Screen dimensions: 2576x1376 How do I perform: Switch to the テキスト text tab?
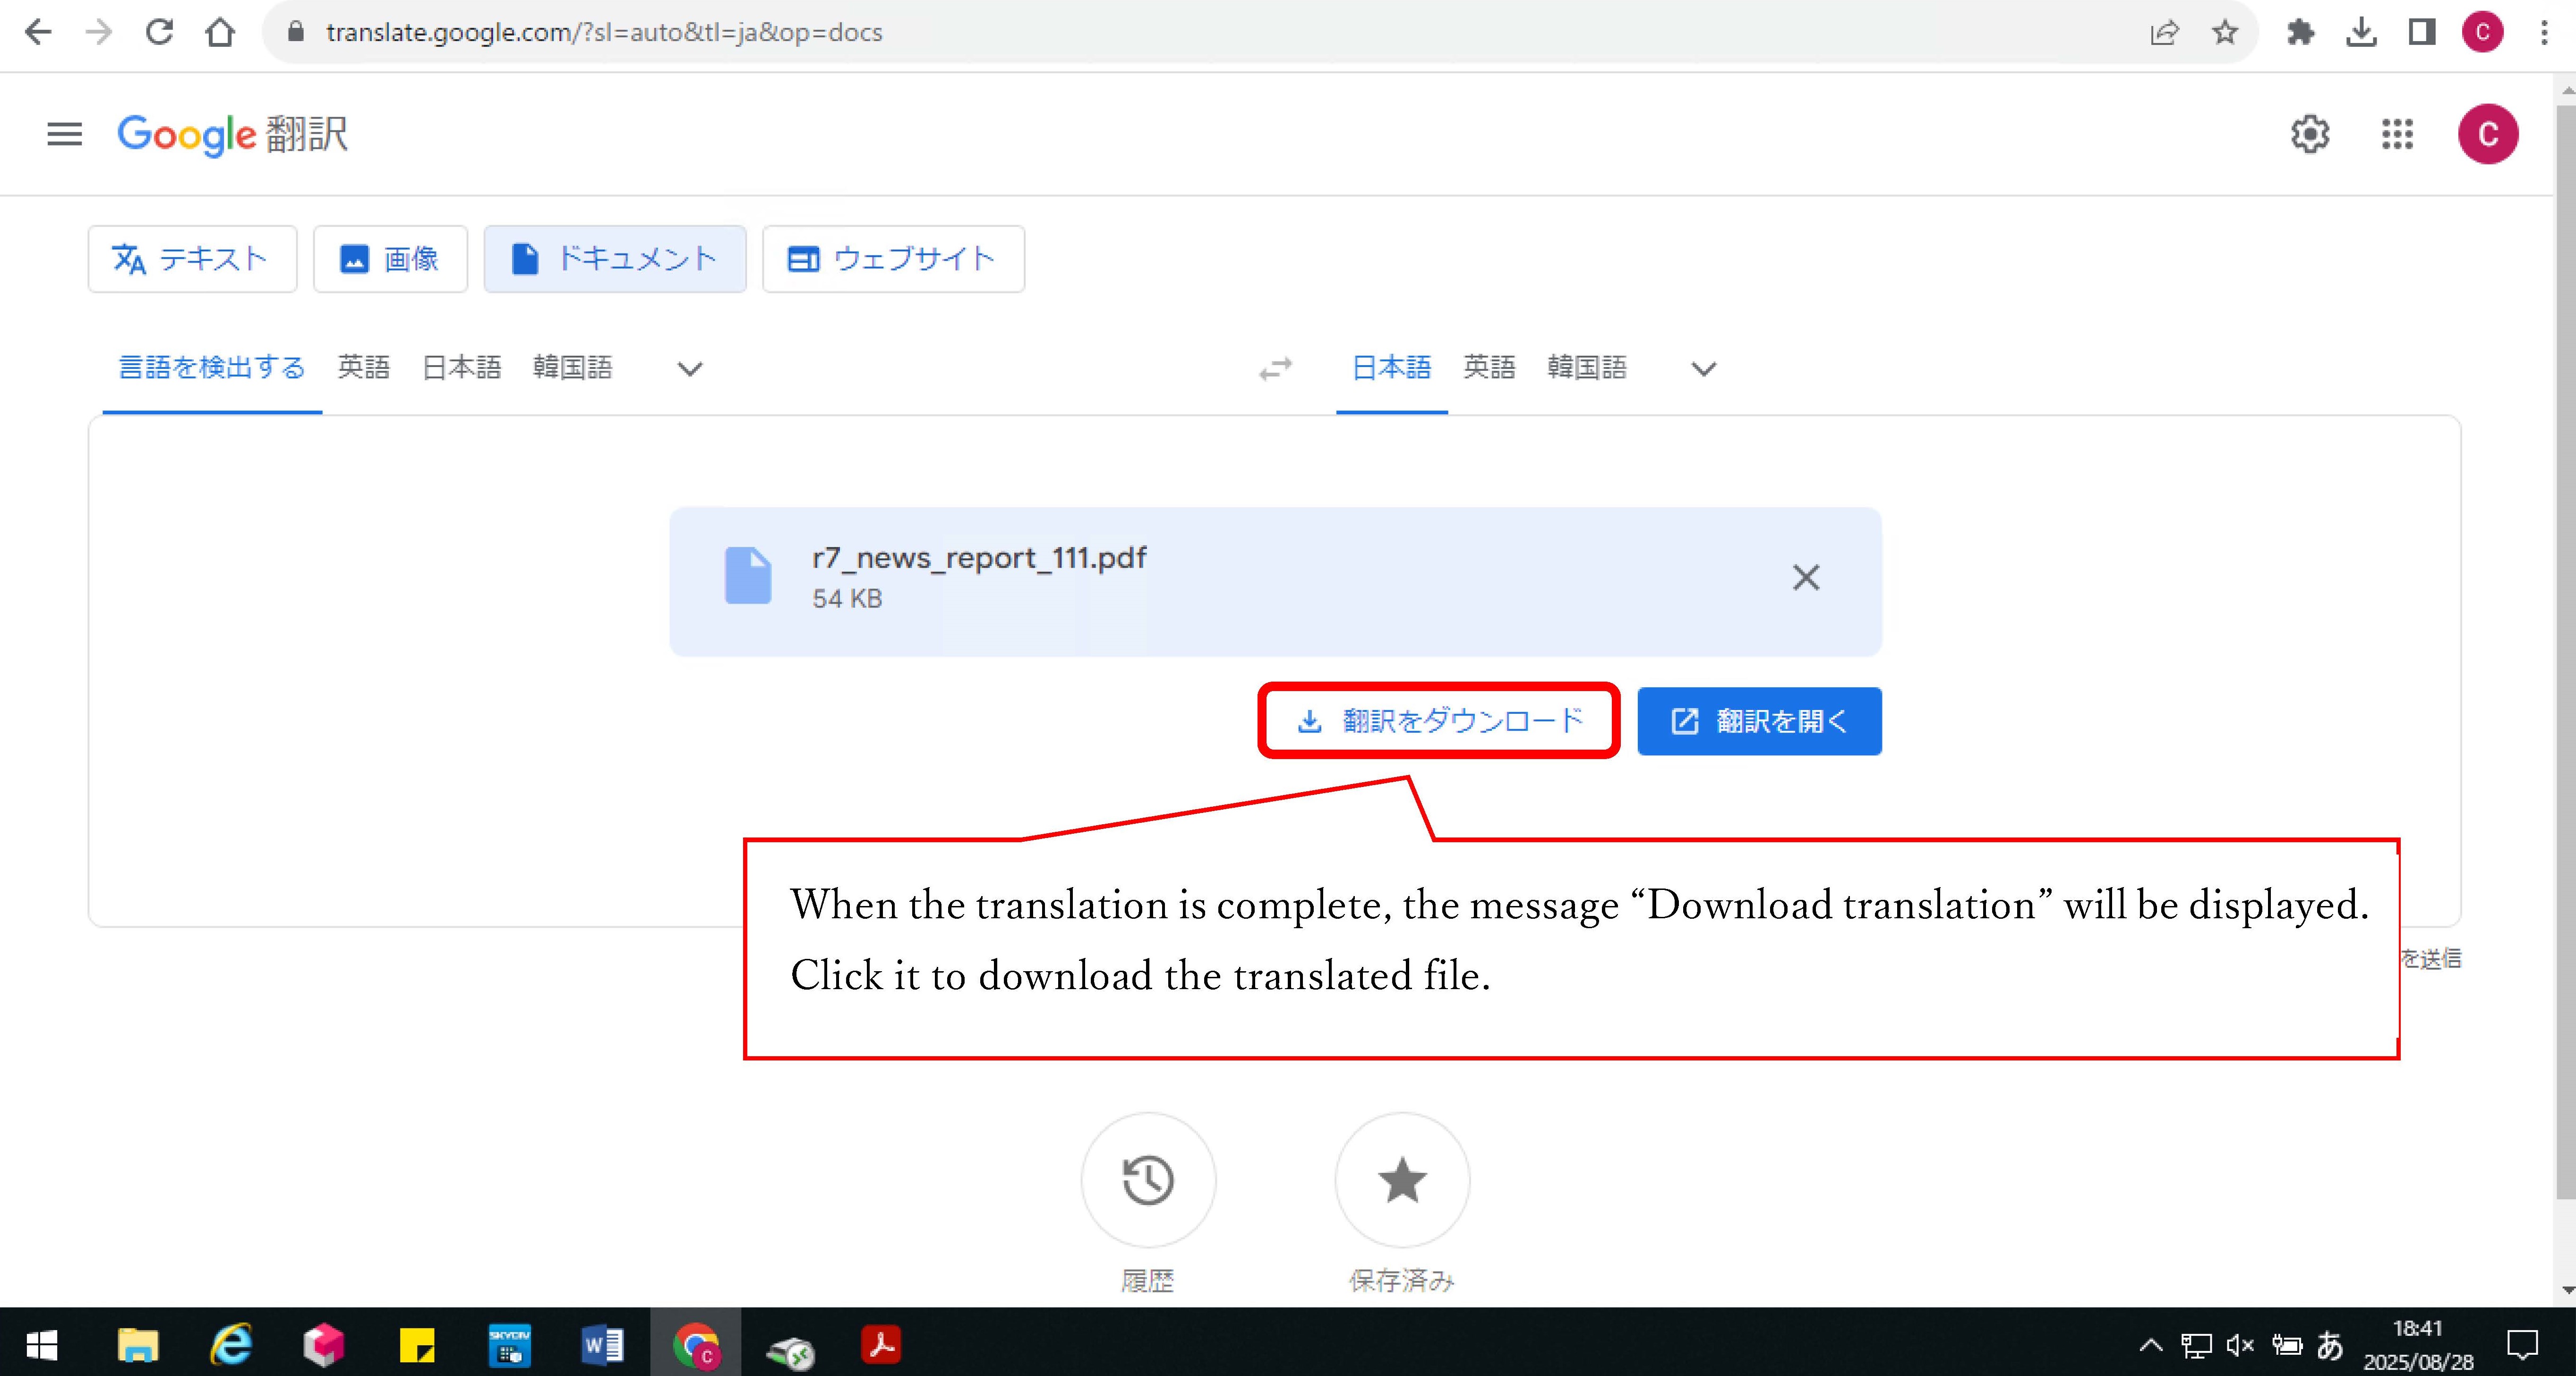192,259
